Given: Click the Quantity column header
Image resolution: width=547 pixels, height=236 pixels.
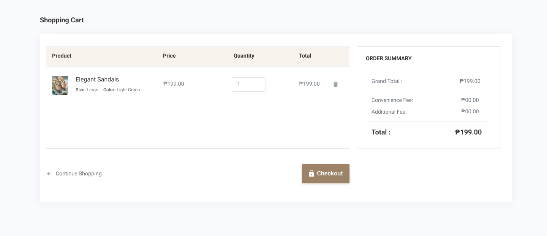Looking at the screenshot, I should [244, 56].
